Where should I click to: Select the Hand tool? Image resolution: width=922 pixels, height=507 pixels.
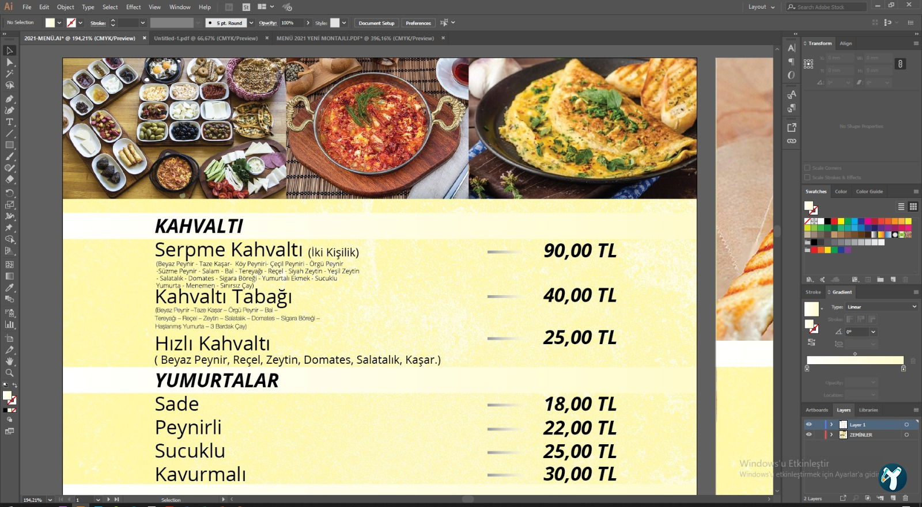pyautogui.click(x=9, y=361)
